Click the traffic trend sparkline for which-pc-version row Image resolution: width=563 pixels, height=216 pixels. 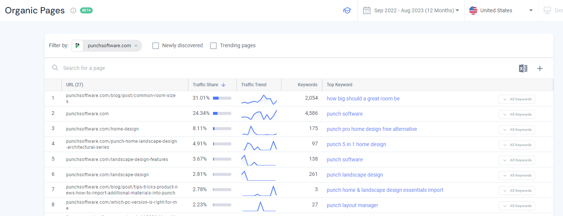[259, 206]
